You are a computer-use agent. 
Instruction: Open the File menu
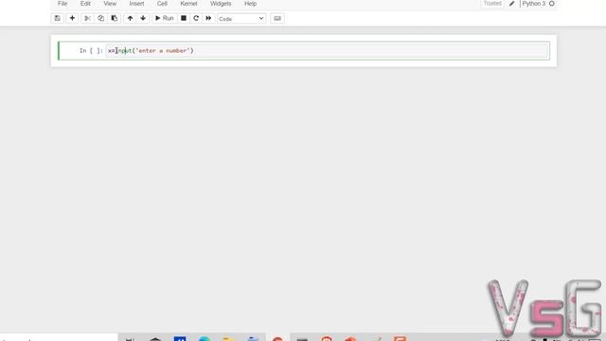click(62, 4)
